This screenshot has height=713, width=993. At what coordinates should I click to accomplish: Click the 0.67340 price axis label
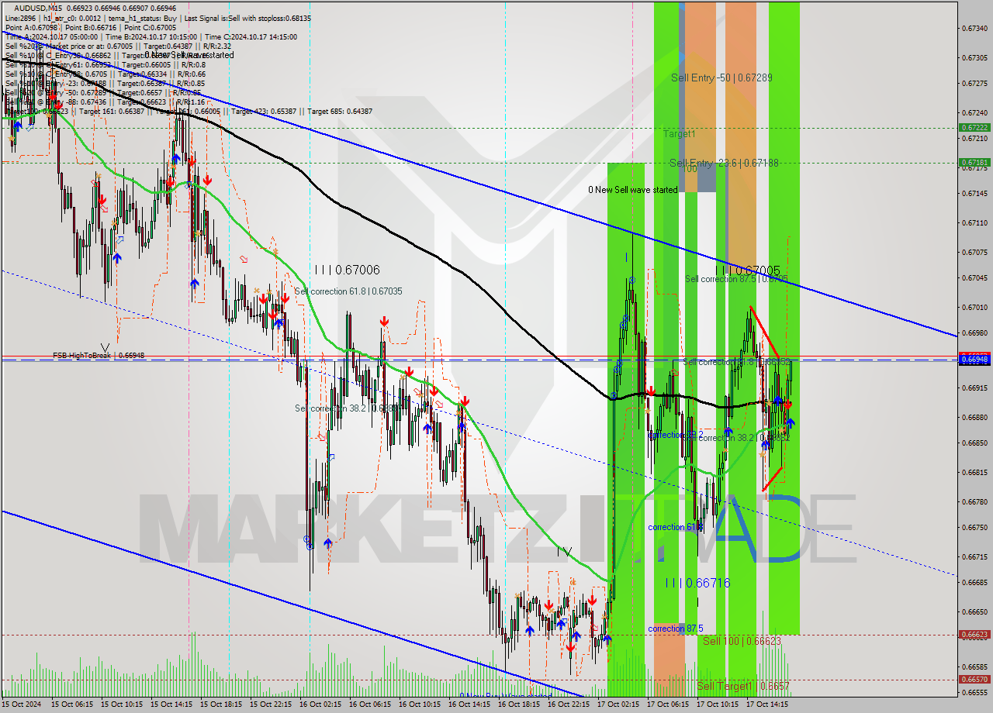coord(974,28)
